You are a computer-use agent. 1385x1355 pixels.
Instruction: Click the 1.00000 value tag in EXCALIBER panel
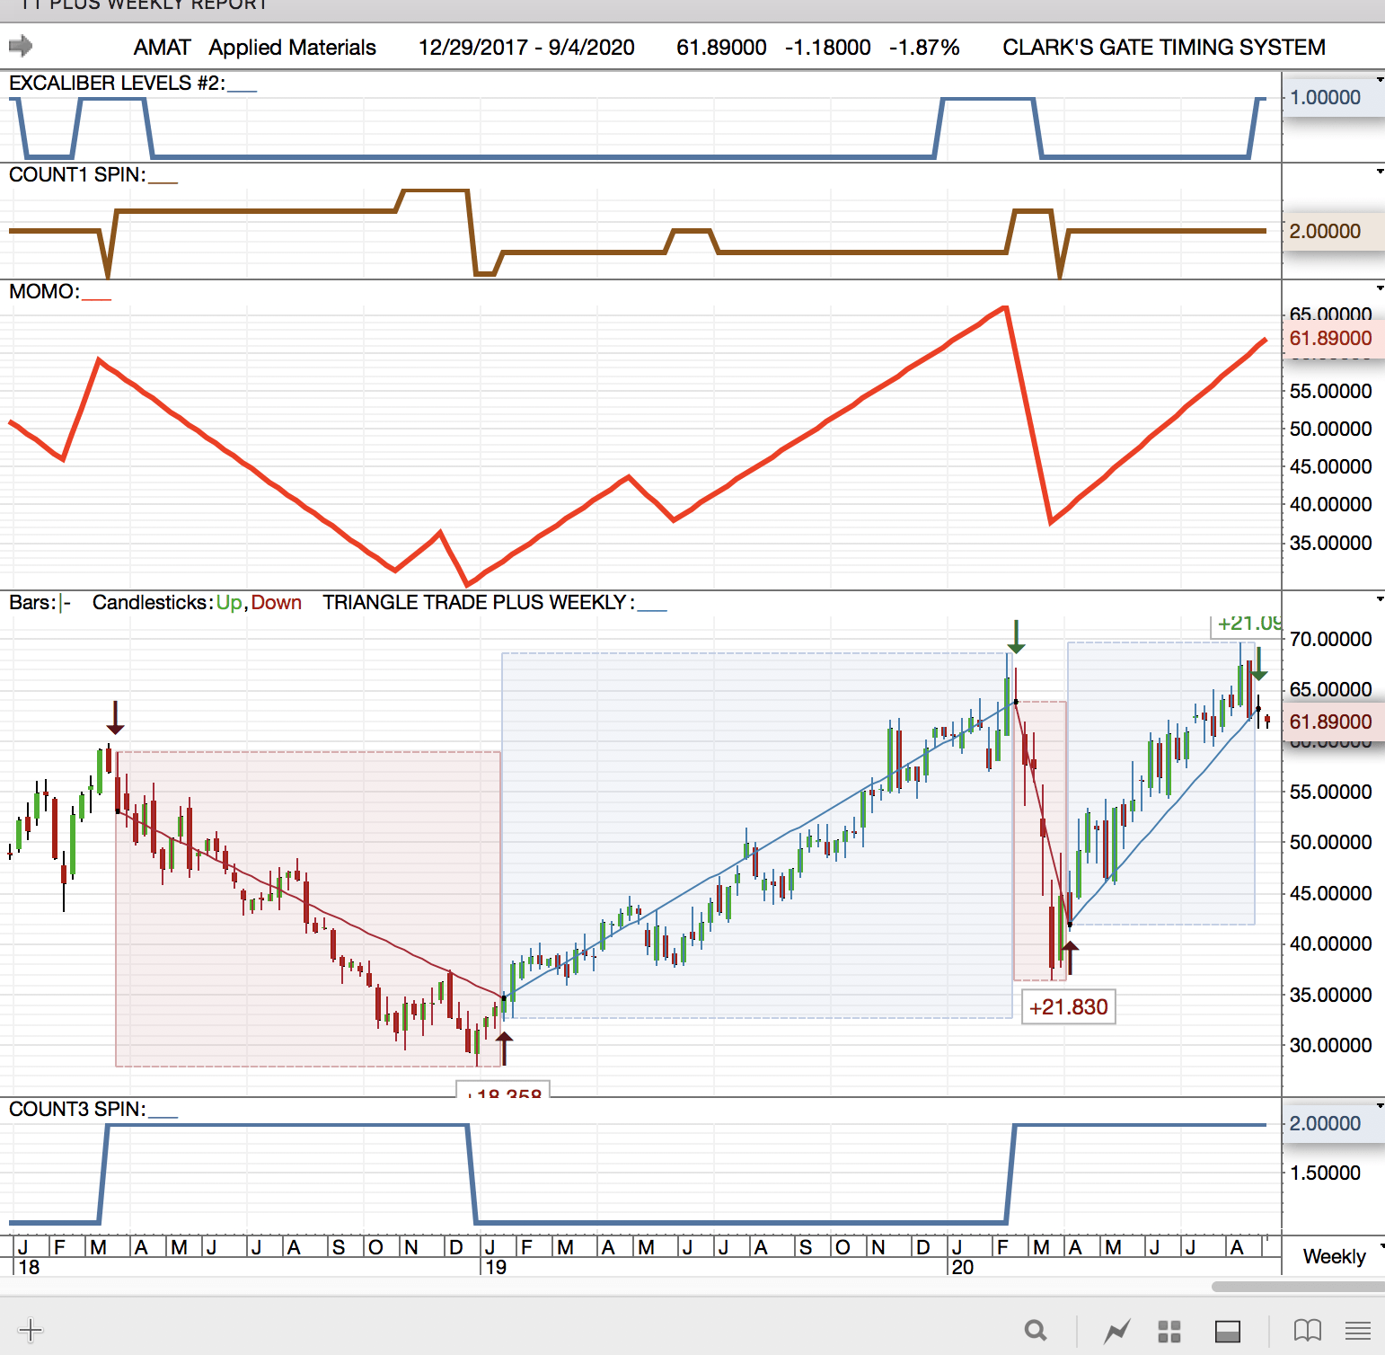click(1333, 97)
